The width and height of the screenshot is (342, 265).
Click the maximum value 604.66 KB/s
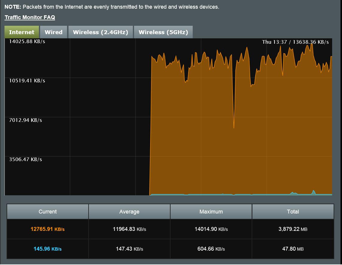pos(211,249)
